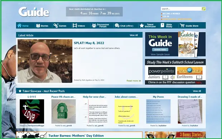Click the 'L O V E' post title
This screenshot has width=222, height=139.
[x=32, y=97]
